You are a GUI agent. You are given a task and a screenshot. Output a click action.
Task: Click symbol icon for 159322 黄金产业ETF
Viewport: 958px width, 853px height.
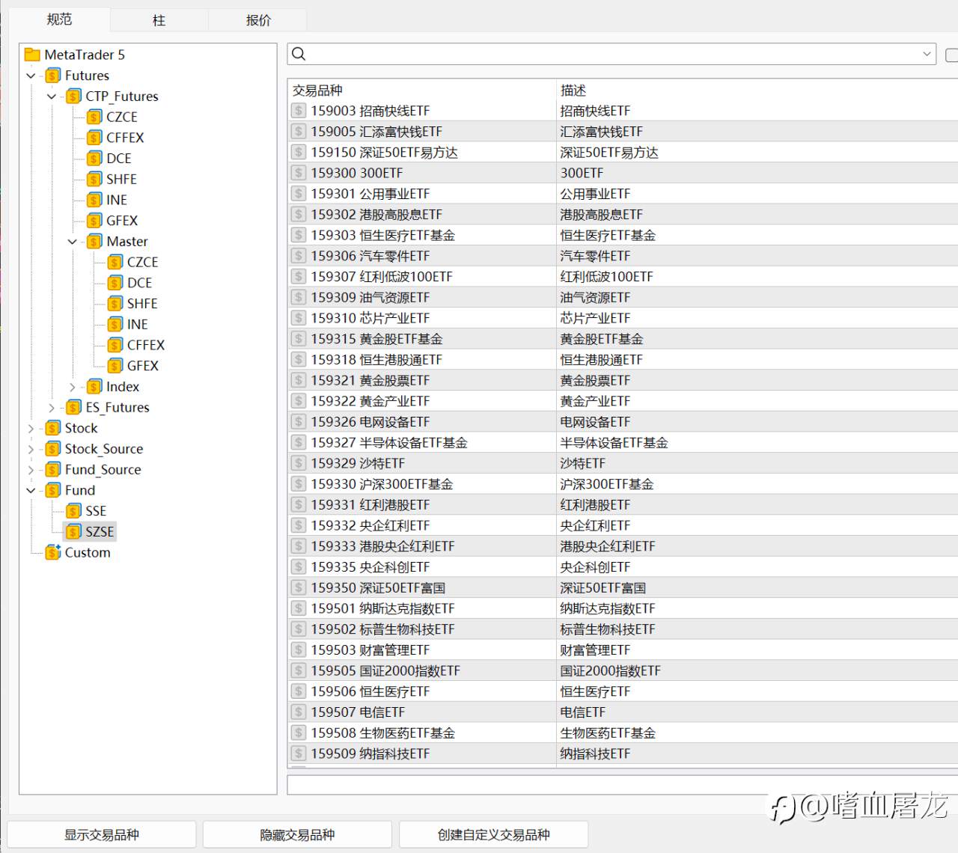[299, 401]
